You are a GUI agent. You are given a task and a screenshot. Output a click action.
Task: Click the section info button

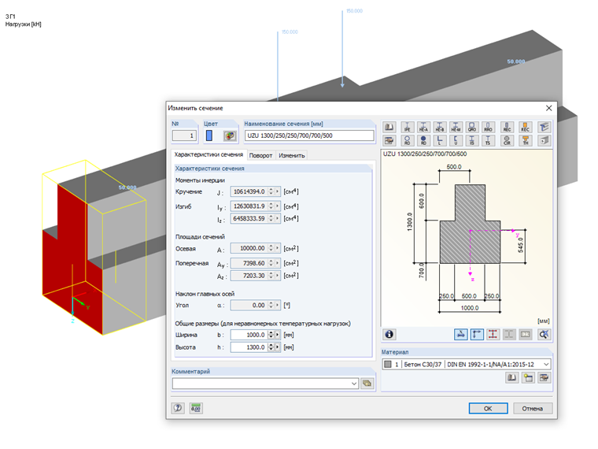pyautogui.click(x=389, y=335)
